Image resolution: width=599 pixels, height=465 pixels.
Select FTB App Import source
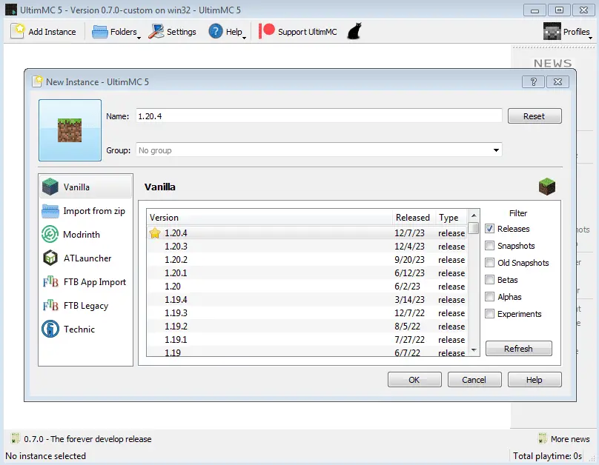(x=94, y=282)
